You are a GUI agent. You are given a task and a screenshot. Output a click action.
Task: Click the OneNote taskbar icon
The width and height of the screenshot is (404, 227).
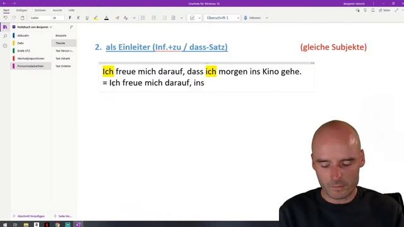[78, 224]
